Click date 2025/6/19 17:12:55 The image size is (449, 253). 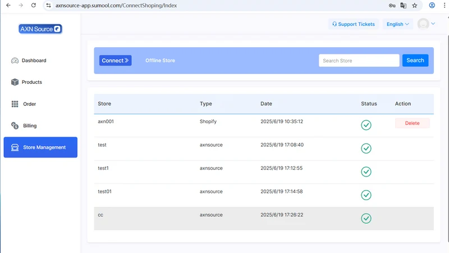282,168
